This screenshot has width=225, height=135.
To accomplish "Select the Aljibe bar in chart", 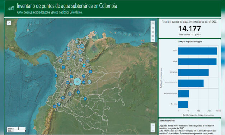I will [x=197, y=62].
